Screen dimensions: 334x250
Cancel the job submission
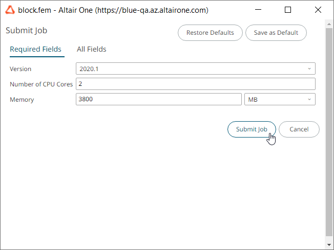coord(299,129)
